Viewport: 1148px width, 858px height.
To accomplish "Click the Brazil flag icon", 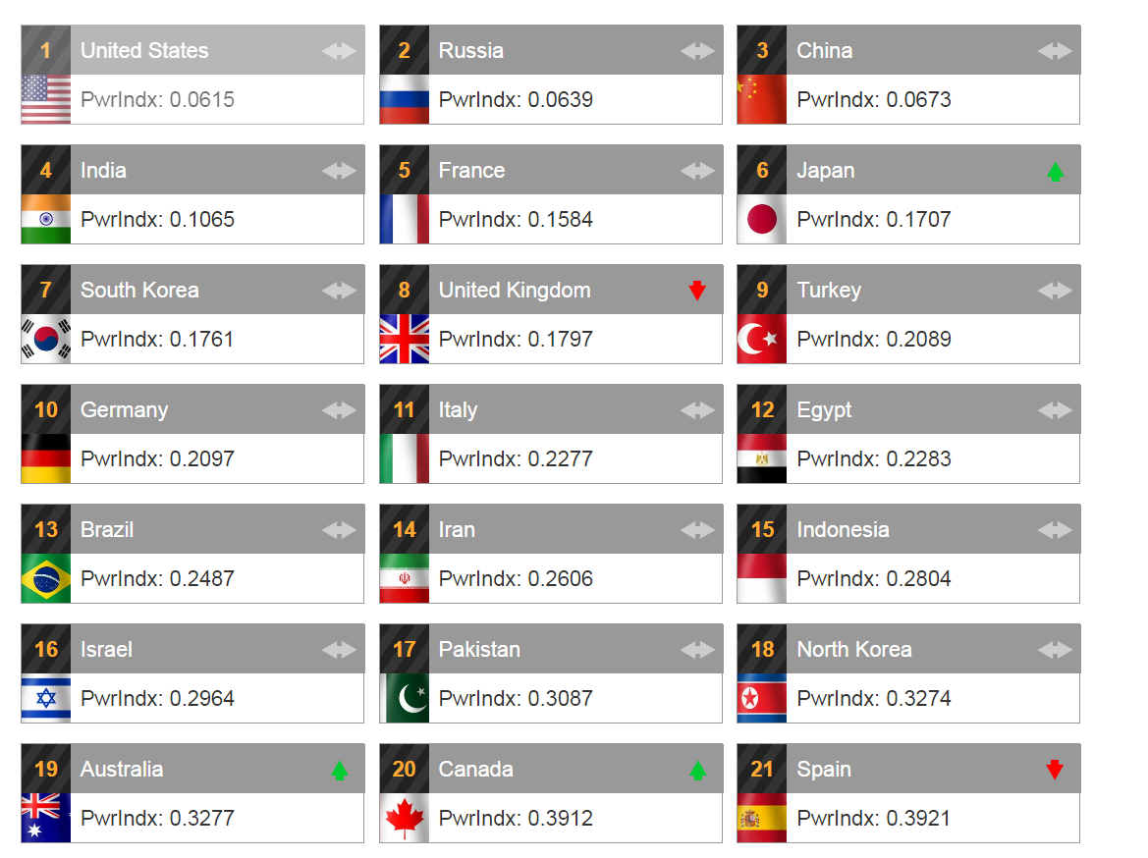I will coord(45,578).
